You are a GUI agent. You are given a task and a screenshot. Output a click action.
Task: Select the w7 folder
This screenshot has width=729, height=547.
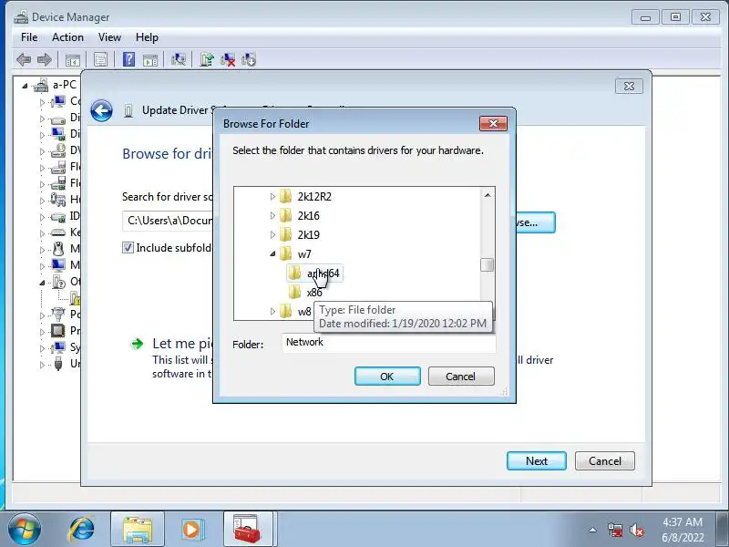tap(296, 254)
